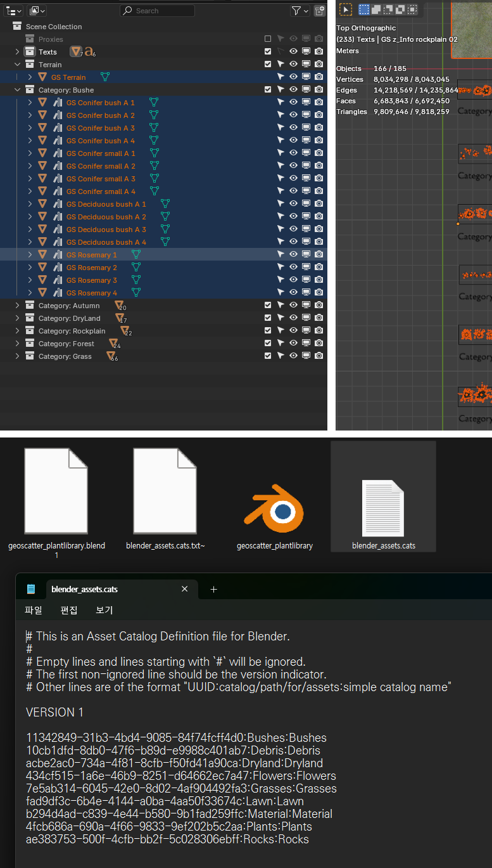Collapse the Category: Bushe collection
Screen dimensions: 492x868
click(17, 90)
